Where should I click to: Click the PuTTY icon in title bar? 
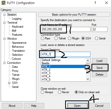[x=4, y=3]
